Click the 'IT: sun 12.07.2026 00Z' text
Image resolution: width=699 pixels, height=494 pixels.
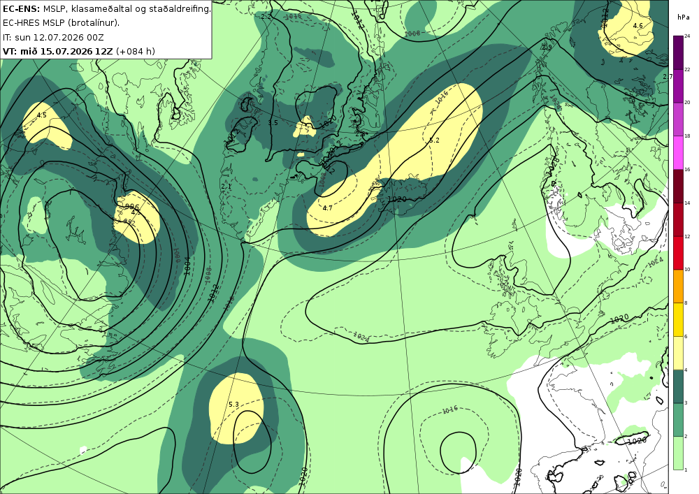pyautogui.click(x=53, y=37)
